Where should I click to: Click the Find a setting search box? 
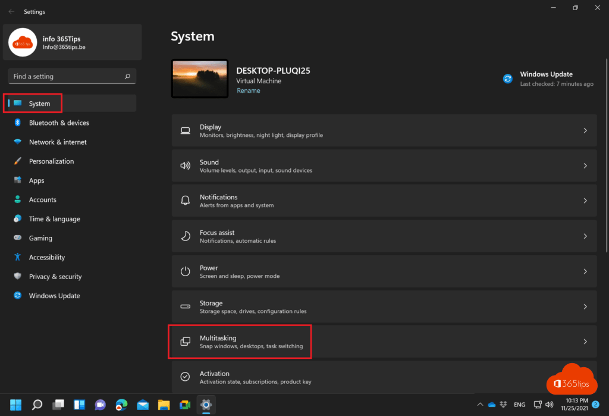coord(72,76)
